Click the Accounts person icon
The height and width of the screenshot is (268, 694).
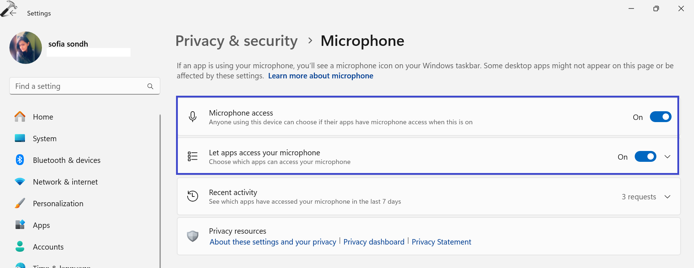click(20, 247)
